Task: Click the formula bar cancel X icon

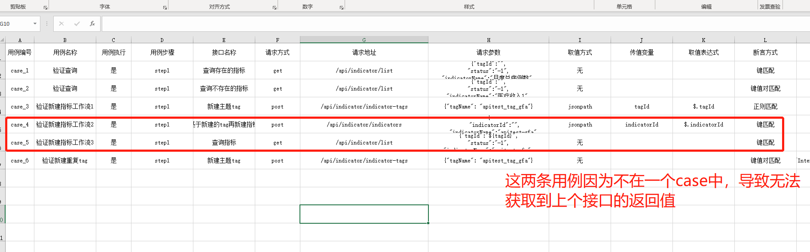Action: [61, 24]
